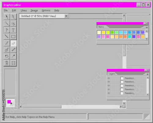Hide the fourth Nameless layer

tap(109, 89)
